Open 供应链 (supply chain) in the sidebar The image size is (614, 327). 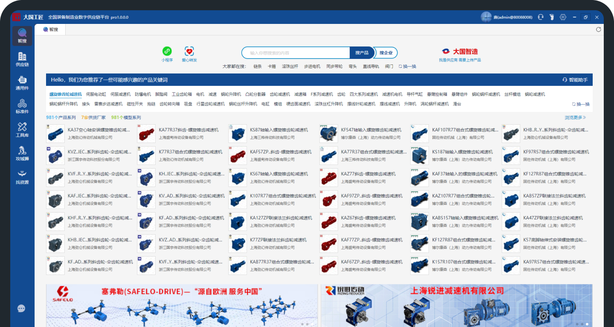[22, 59]
